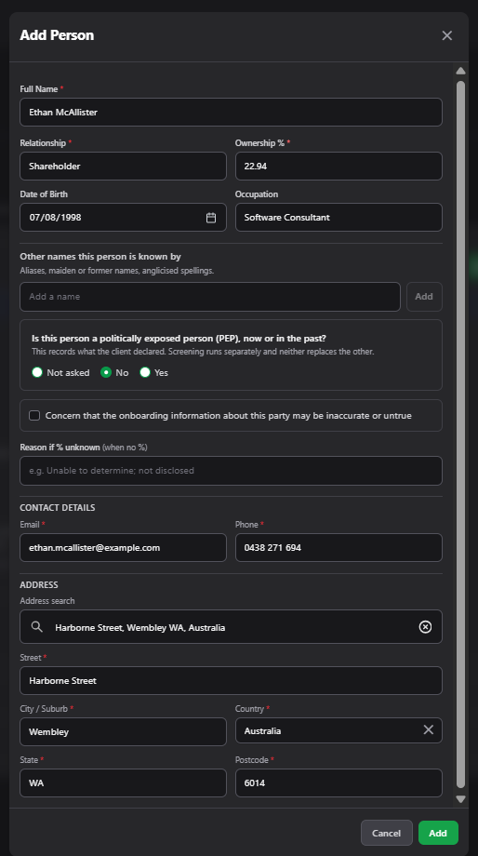Edit the Email field
Screen dimensions: 478x856
pos(124,547)
